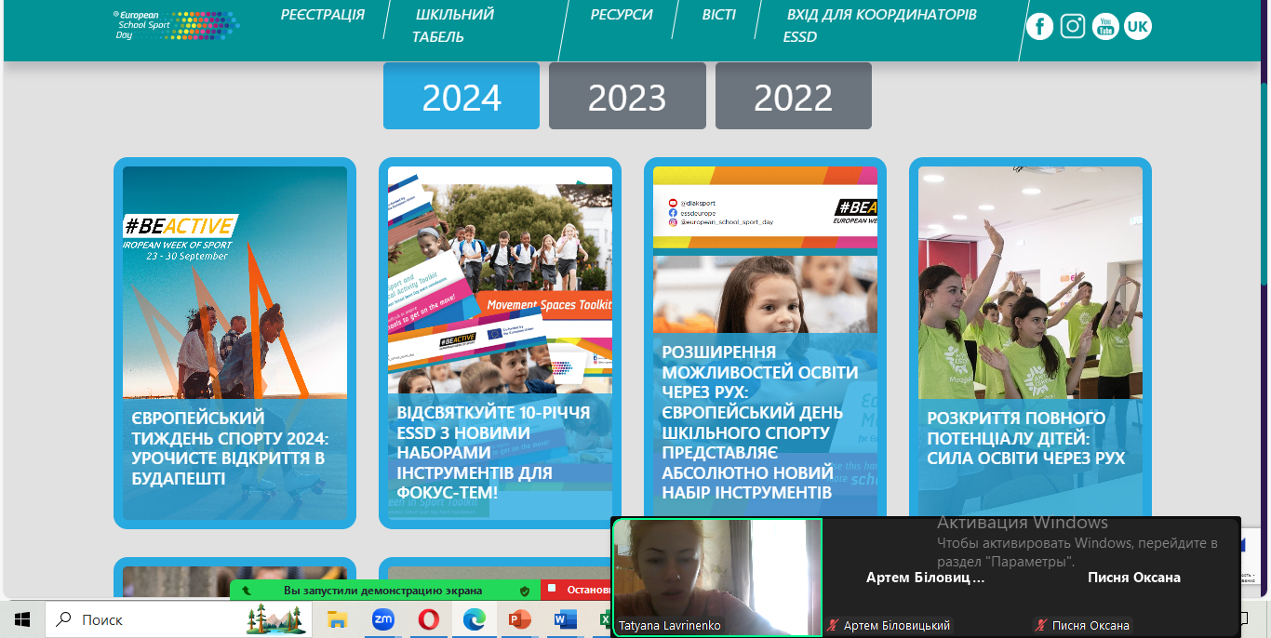
Task: Go to the European School Sport Day logo
Action: coord(175,25)
